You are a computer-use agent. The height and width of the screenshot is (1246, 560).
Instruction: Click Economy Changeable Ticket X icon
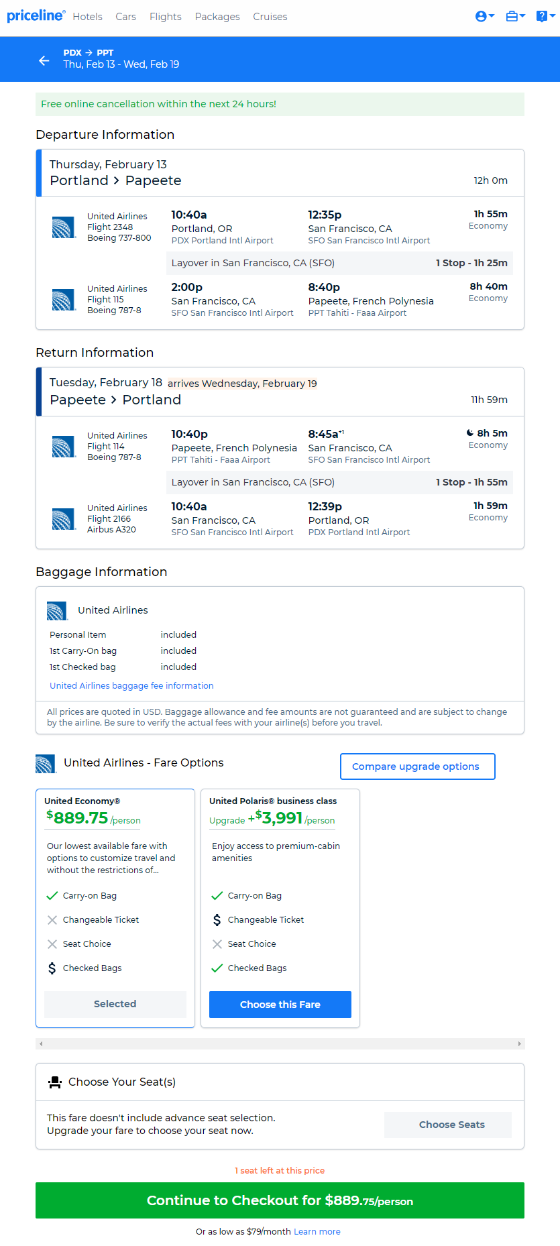52,920
